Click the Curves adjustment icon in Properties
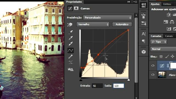The image size is (176, 99). [x=70, y=9]
